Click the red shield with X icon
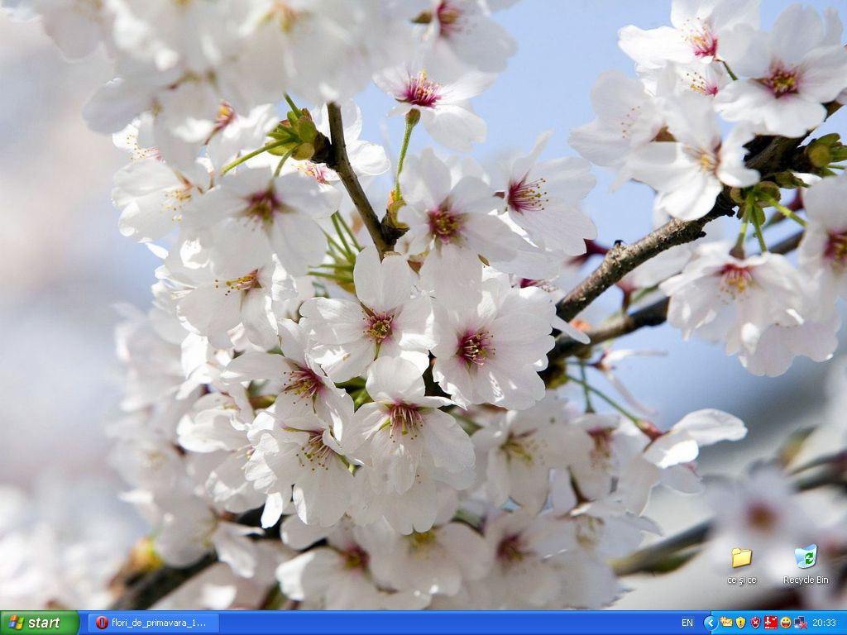 pos(755,623)
